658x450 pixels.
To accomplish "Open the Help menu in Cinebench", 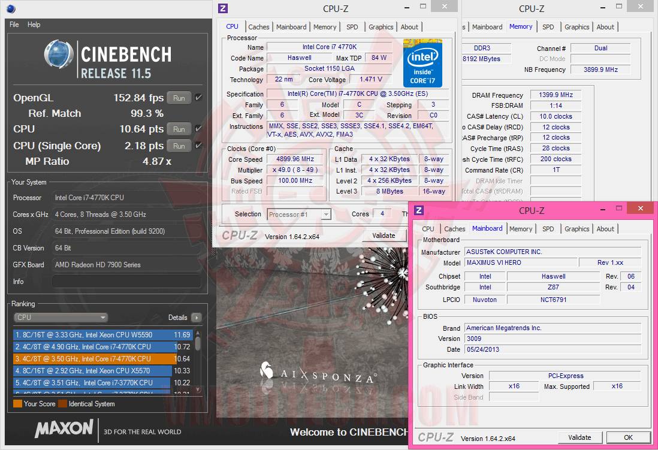I will 34,25.
